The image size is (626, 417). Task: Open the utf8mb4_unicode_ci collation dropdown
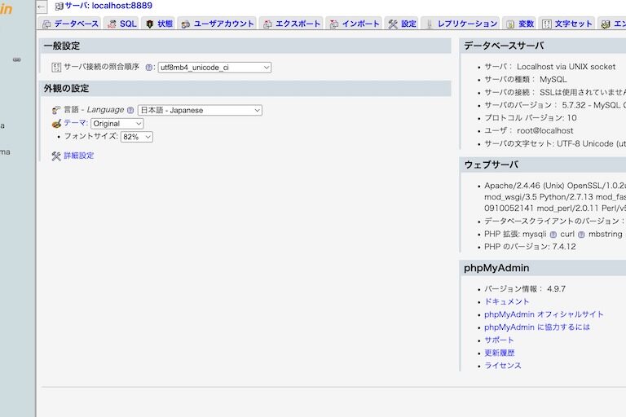215,68
